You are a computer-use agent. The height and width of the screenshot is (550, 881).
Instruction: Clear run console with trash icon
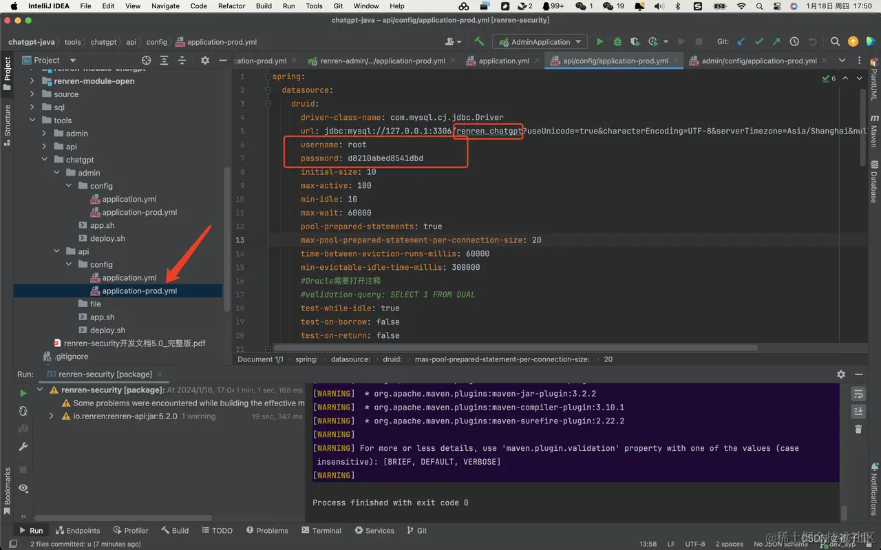pos(858,429)
